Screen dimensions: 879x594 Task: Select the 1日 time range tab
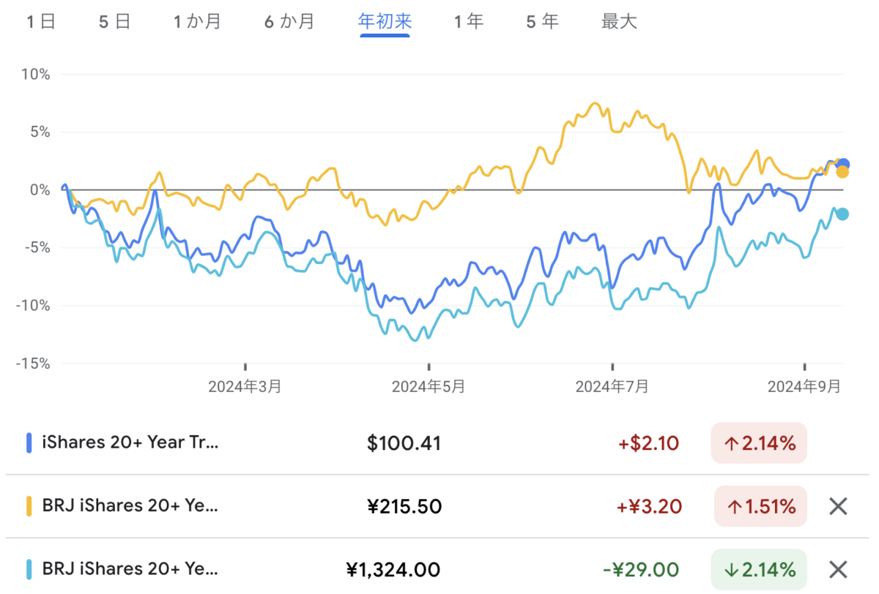click(x=41, y=21)
